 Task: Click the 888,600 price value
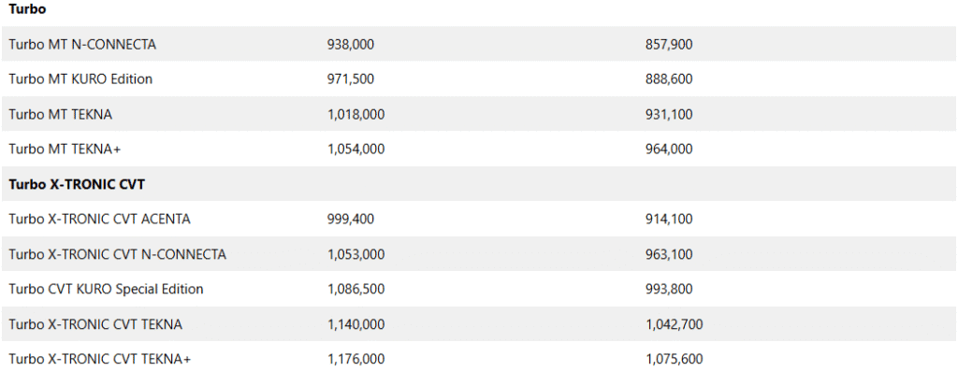(669, 79)
